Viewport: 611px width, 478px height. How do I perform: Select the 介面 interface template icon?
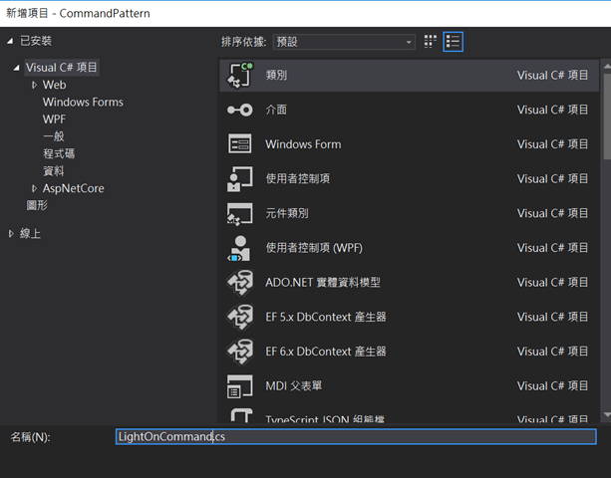(239, 110)
